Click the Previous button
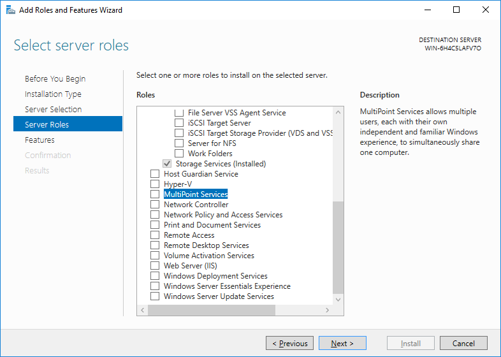501x357 pixels. coord(289,343)
